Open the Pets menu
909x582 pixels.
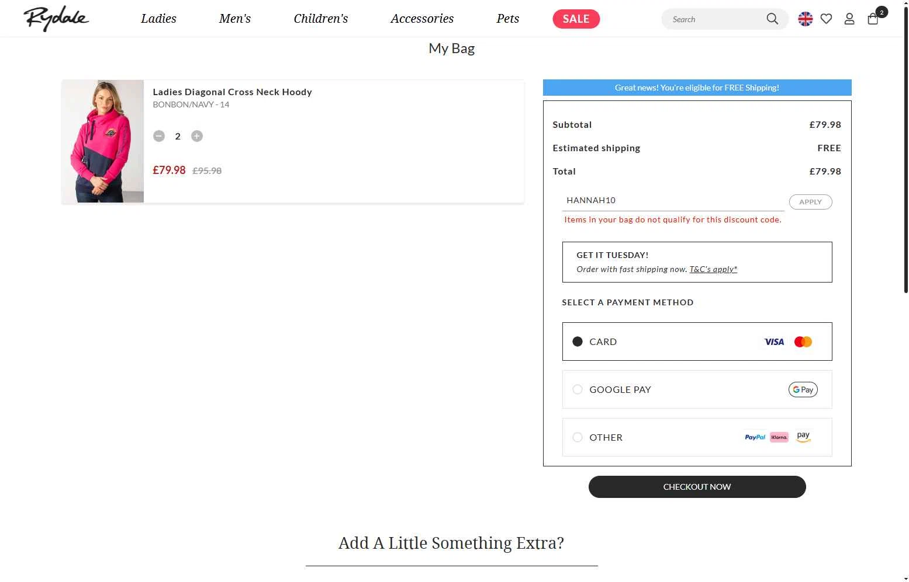[x=508, y=19]
